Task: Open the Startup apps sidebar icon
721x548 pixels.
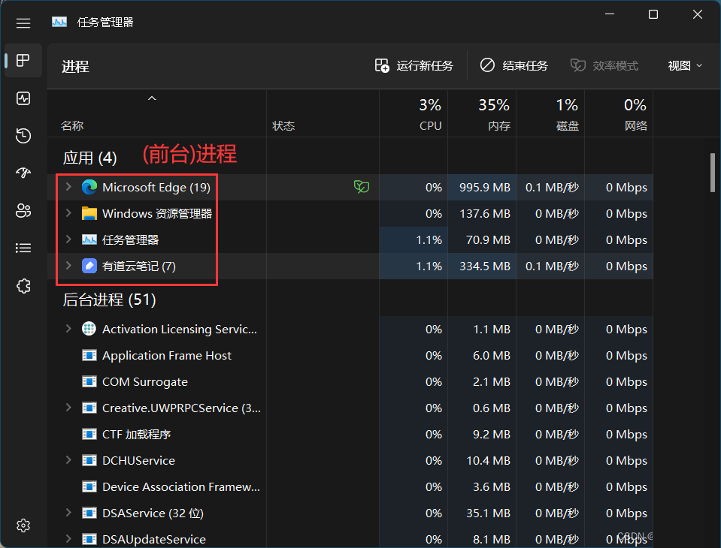Action: [x=23, y=173]
